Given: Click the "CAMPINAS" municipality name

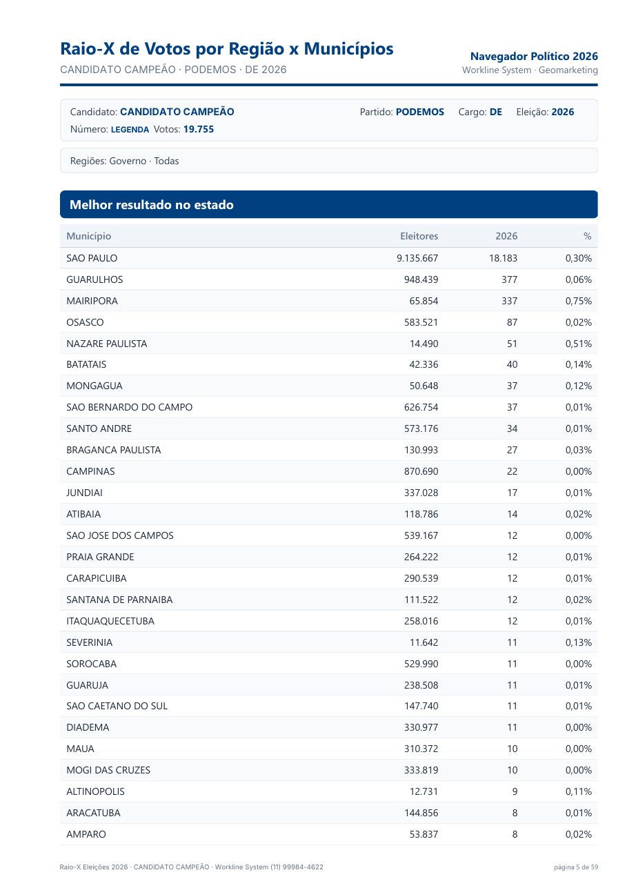Looking at the screenshot, I should click(x=90, y=471).
